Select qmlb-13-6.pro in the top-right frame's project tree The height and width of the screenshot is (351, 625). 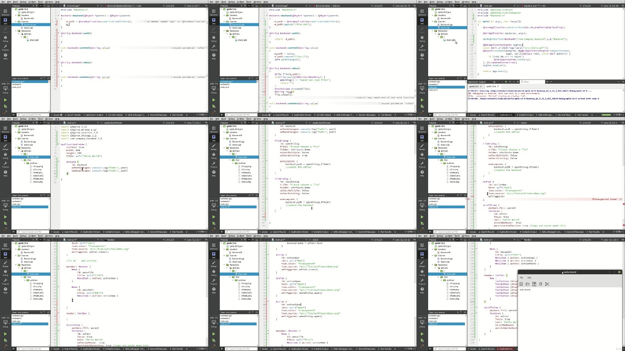(x=444, y=12)
